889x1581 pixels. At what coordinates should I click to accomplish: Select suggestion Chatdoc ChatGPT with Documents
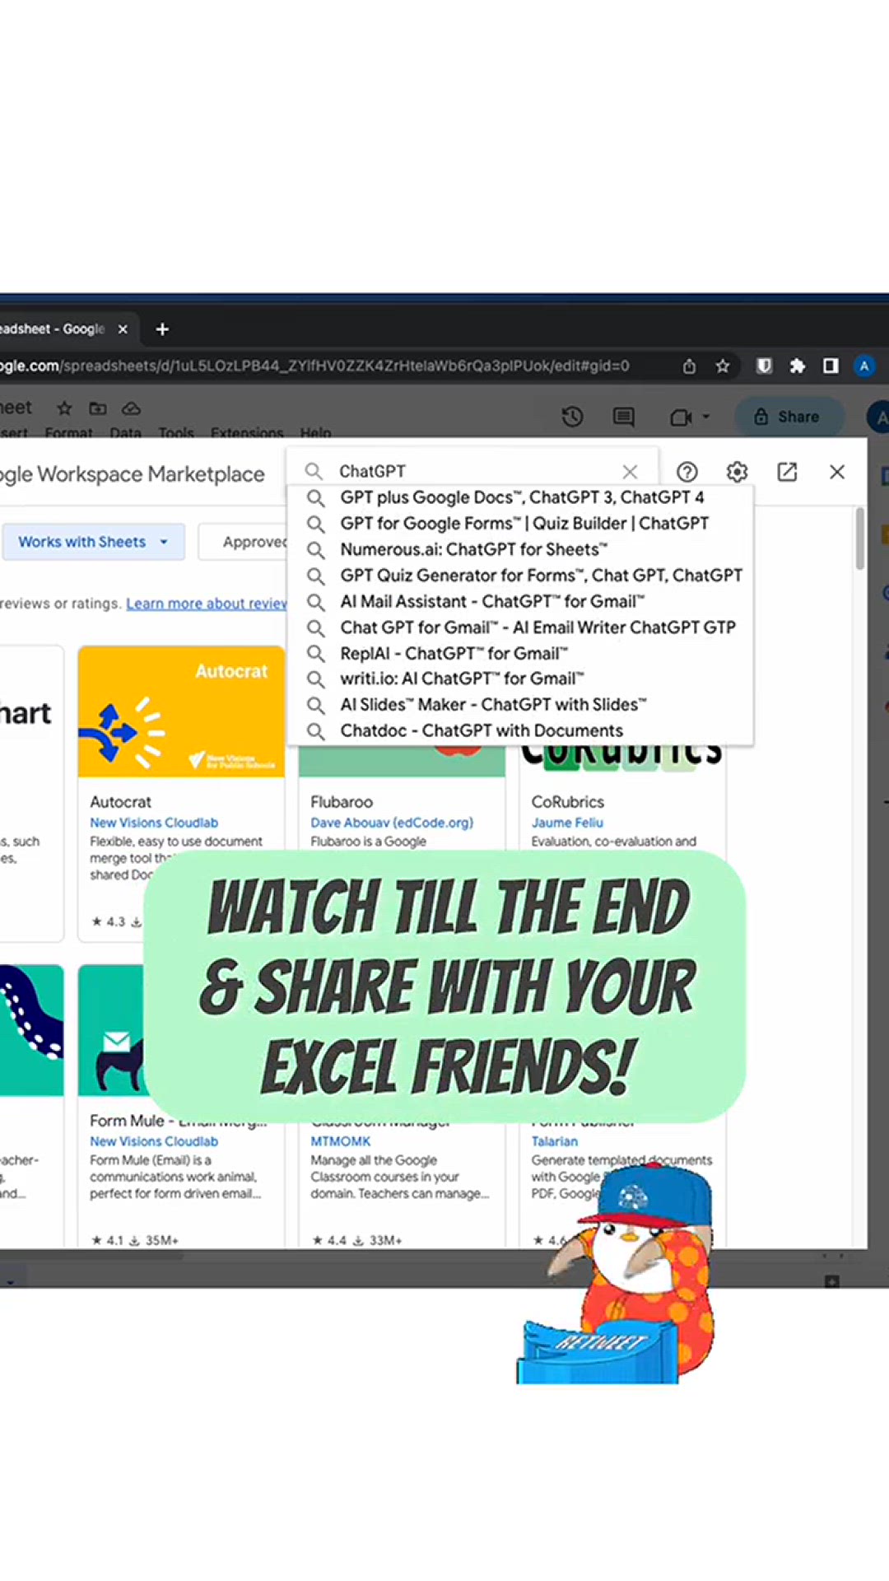point(520,730)
